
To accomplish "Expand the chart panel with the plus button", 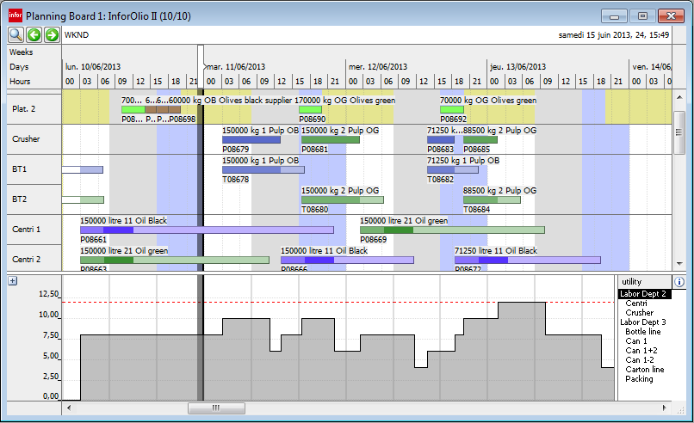I will coord(13,281).
